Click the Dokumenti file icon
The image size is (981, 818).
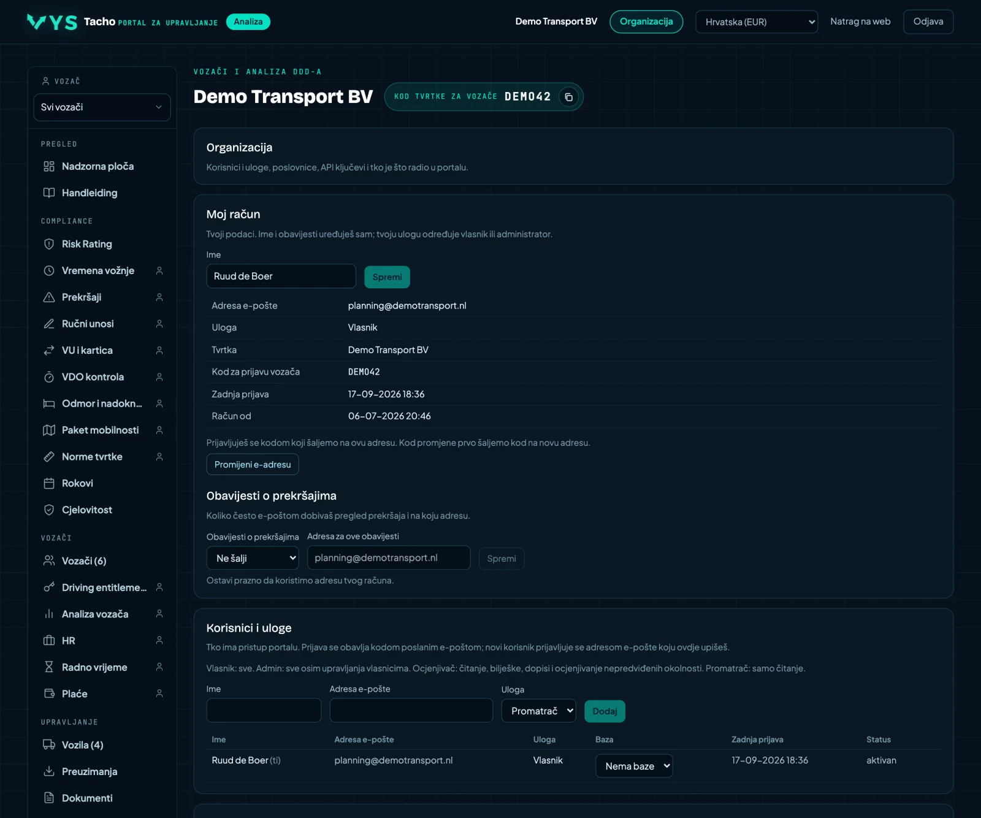[x=49, y=798]
